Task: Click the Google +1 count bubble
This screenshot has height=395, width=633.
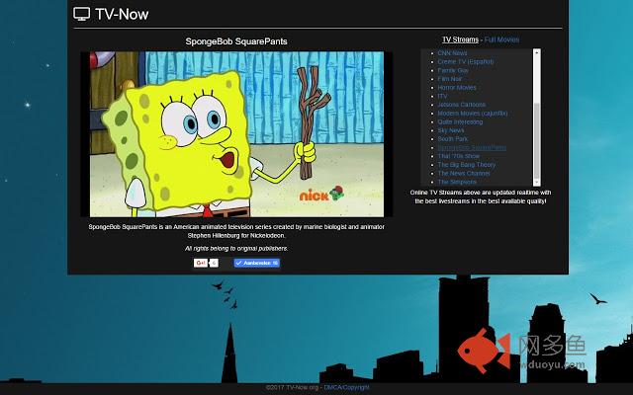Action: pyautogui.click(x=214, y=263)
